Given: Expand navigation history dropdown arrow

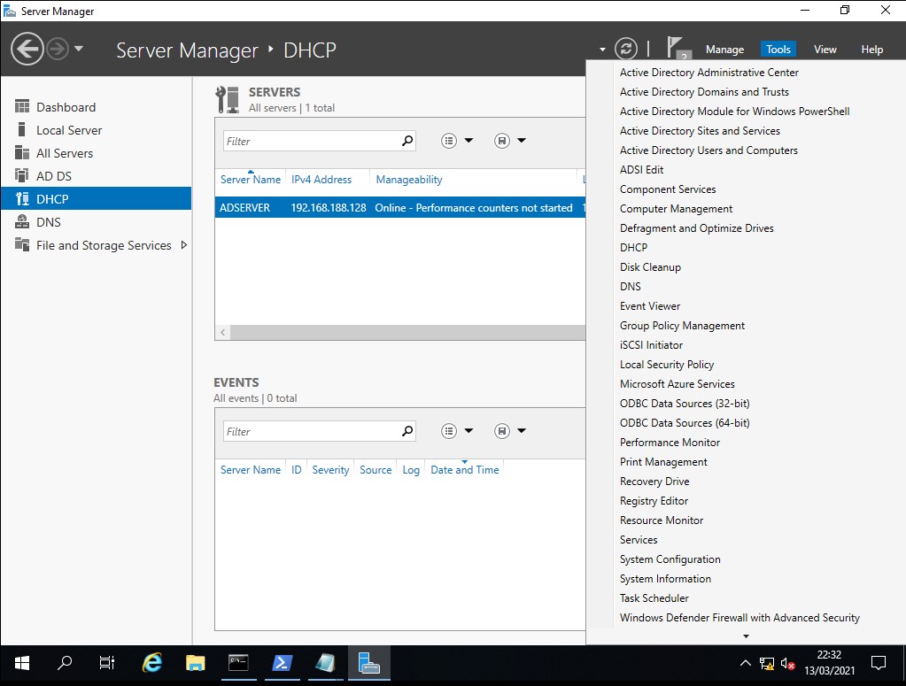Looking at the screenshot, I should (79, 49).
